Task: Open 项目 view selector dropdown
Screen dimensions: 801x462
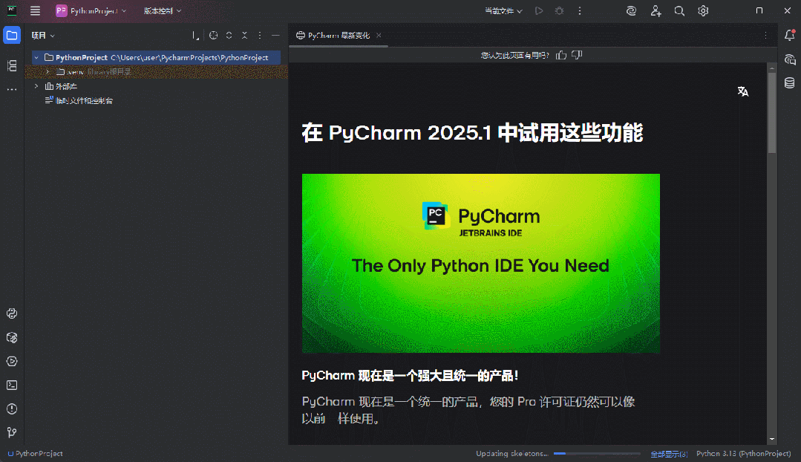Action: tap(43, 35)
